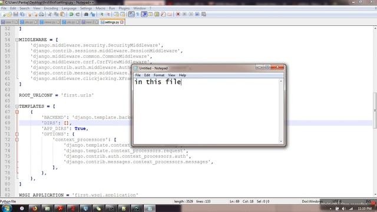The height and width of the screenshot is (212, 377).
Task: Click the Redo arrow icon
Action: tap(77, 14)
